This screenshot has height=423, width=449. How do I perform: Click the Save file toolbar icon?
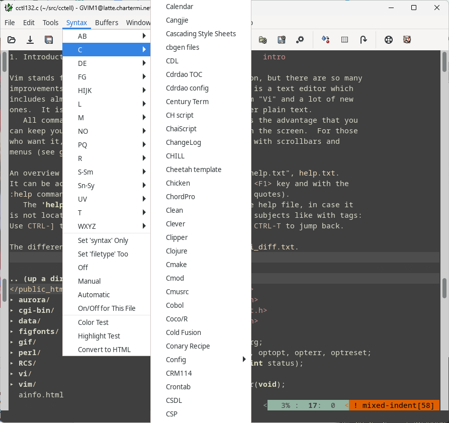(30, 40)
